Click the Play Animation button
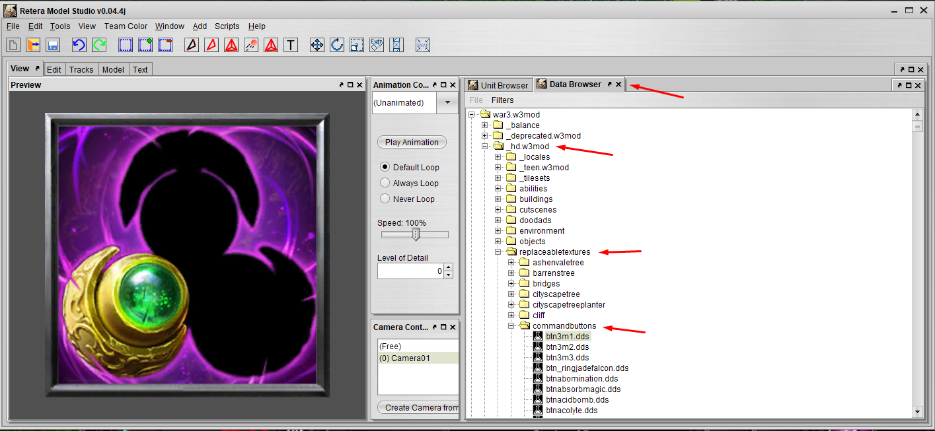Image resolution: width=935 pixels, height=431 pixels. [x=412, y=142]
